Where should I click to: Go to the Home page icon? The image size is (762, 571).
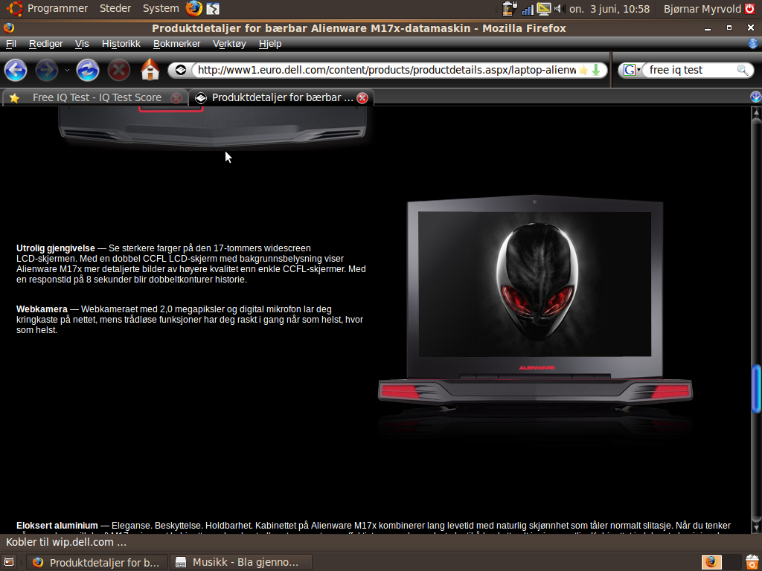coord(150,69)
